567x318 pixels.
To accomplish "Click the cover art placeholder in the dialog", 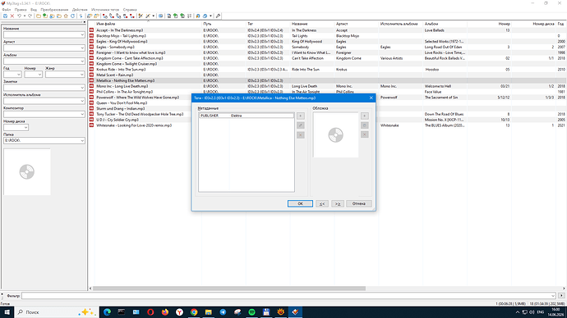I will tap(335, 135).
